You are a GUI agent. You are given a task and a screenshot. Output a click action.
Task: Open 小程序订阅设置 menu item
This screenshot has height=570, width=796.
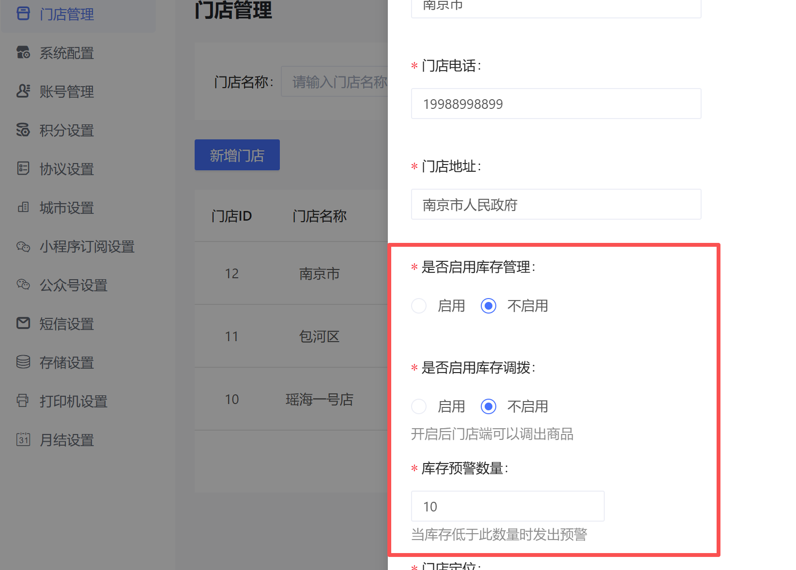pos(87,246)
